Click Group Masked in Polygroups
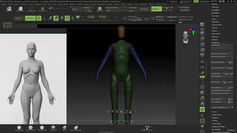237x133 pixels. coord(219,88)
